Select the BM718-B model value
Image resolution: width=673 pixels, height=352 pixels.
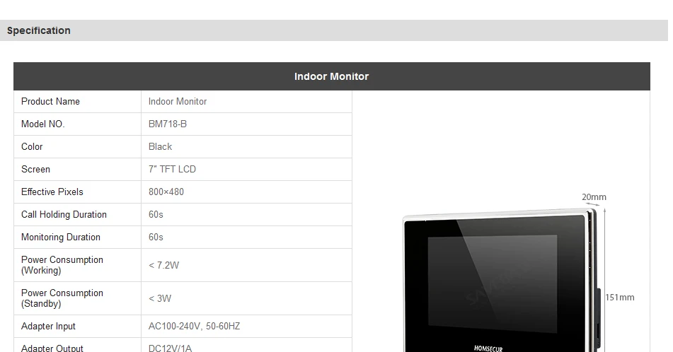[168, 124]
